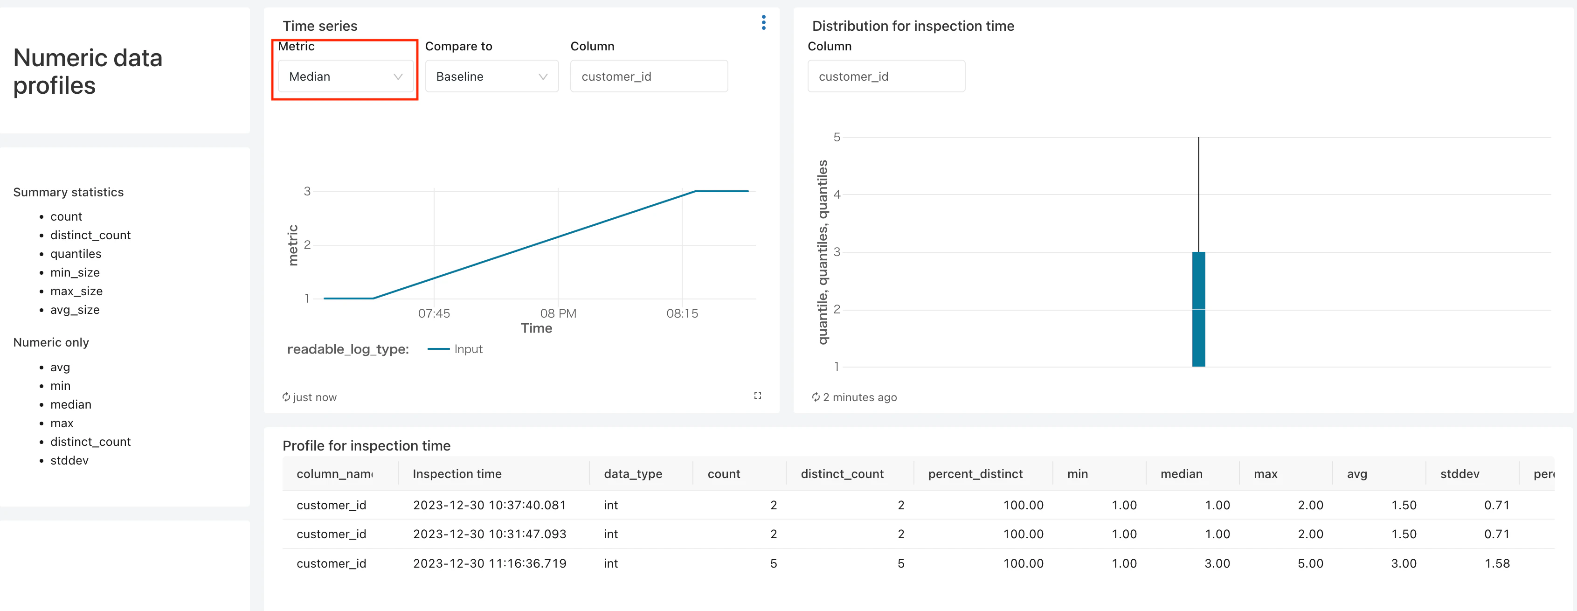Image resolution: width=1577 pixels, height=611 pixels.
Task: Click the Median dropdown chevron arrow
Action: click(x=398, y=76)
